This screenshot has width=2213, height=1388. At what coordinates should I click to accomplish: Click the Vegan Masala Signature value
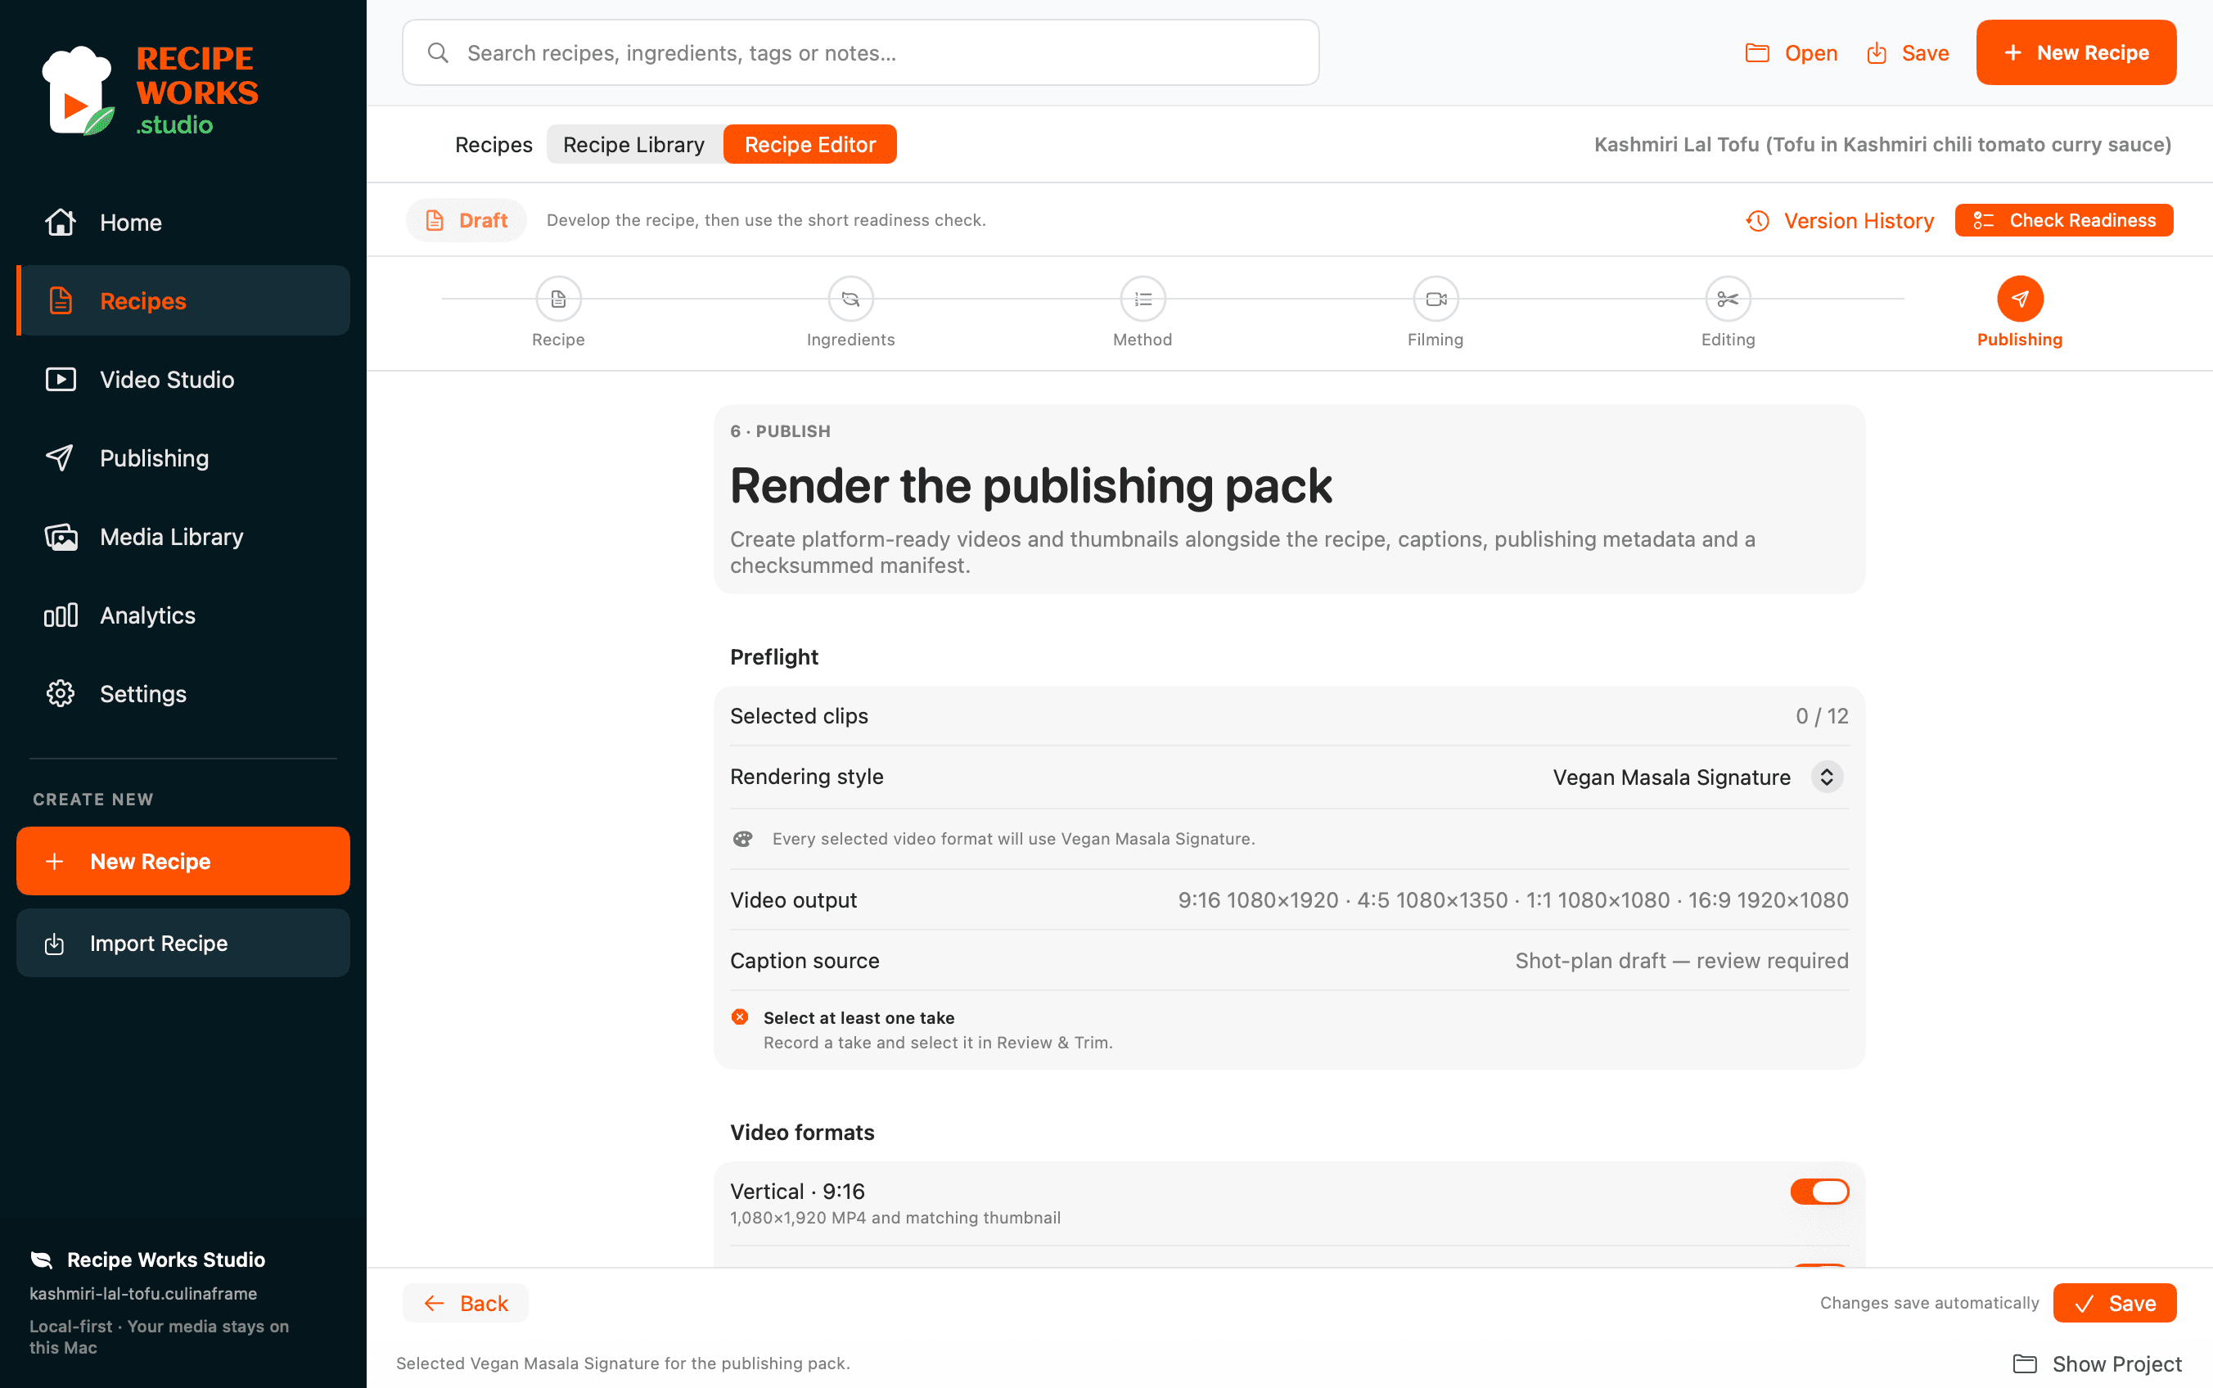(x=1670, y=777)
